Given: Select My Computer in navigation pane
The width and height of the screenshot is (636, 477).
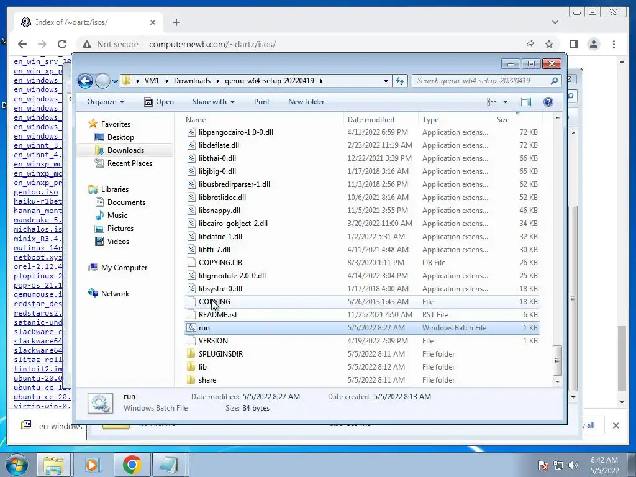Looking at the screenshot, I should pos(124,267).
